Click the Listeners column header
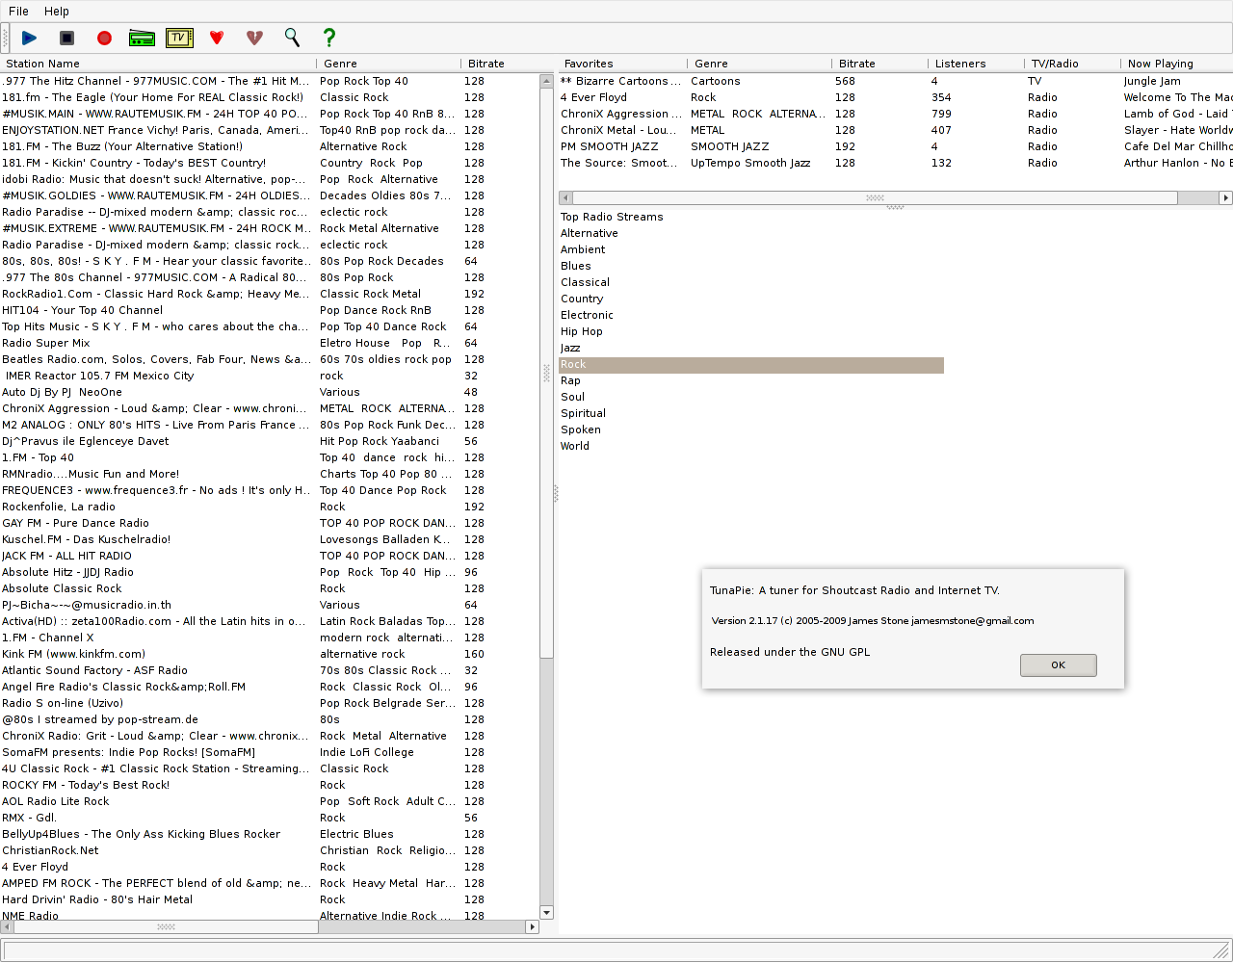Viewport: 1233px width, 963px height. pos(977,64)
